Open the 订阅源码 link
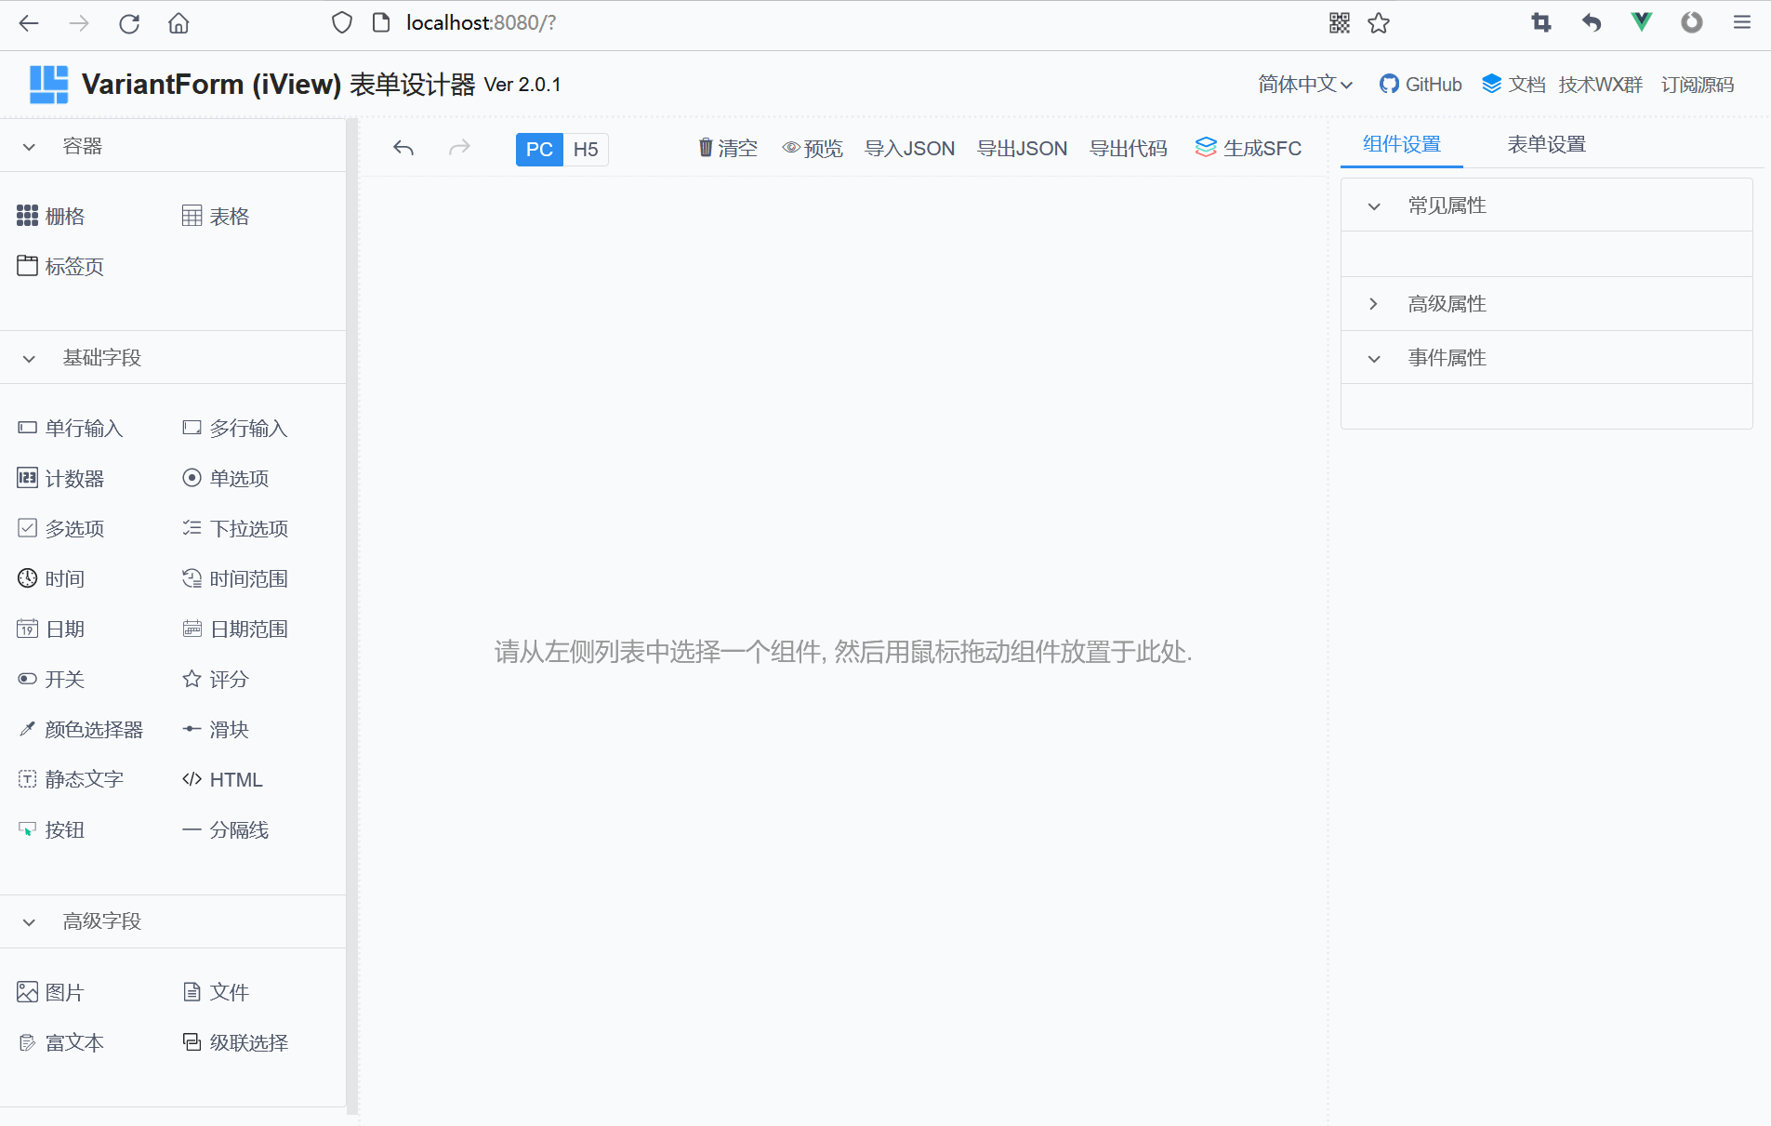 click(1698, 85)
